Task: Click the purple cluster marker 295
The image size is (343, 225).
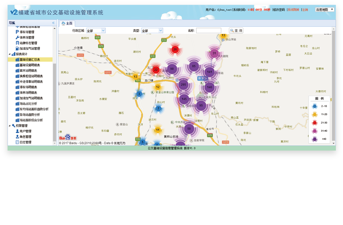Action: pyautogui.click(x=183, y=84)
